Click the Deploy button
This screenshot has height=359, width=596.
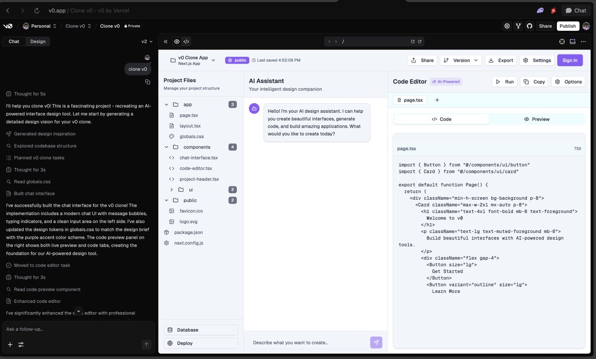click(201, 343)
